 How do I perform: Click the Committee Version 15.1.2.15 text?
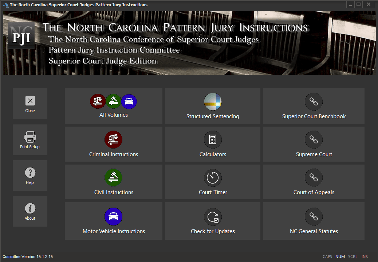tap(28, 257)
